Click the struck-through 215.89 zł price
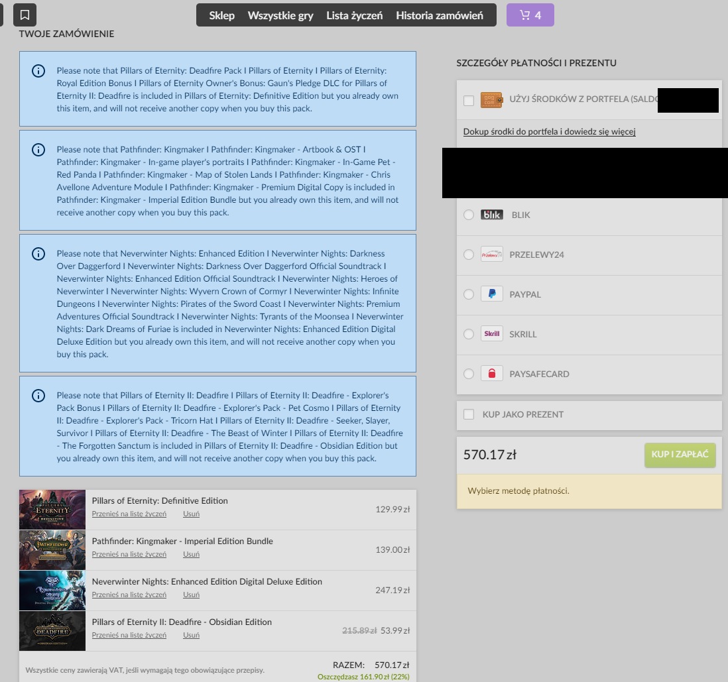This screenshot has height=682, width=728. [x=359, y=630]
